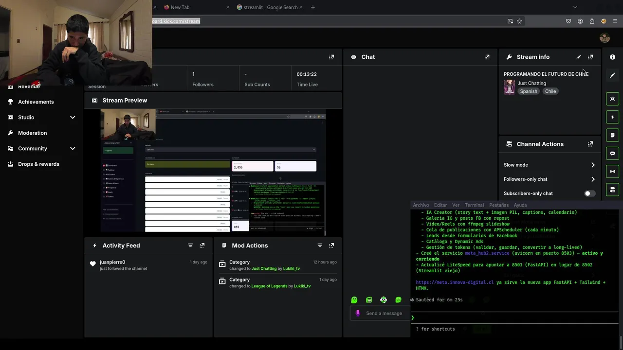Open the Firefox account icon
The image size is (623, 350).
(x=580, y=21)
